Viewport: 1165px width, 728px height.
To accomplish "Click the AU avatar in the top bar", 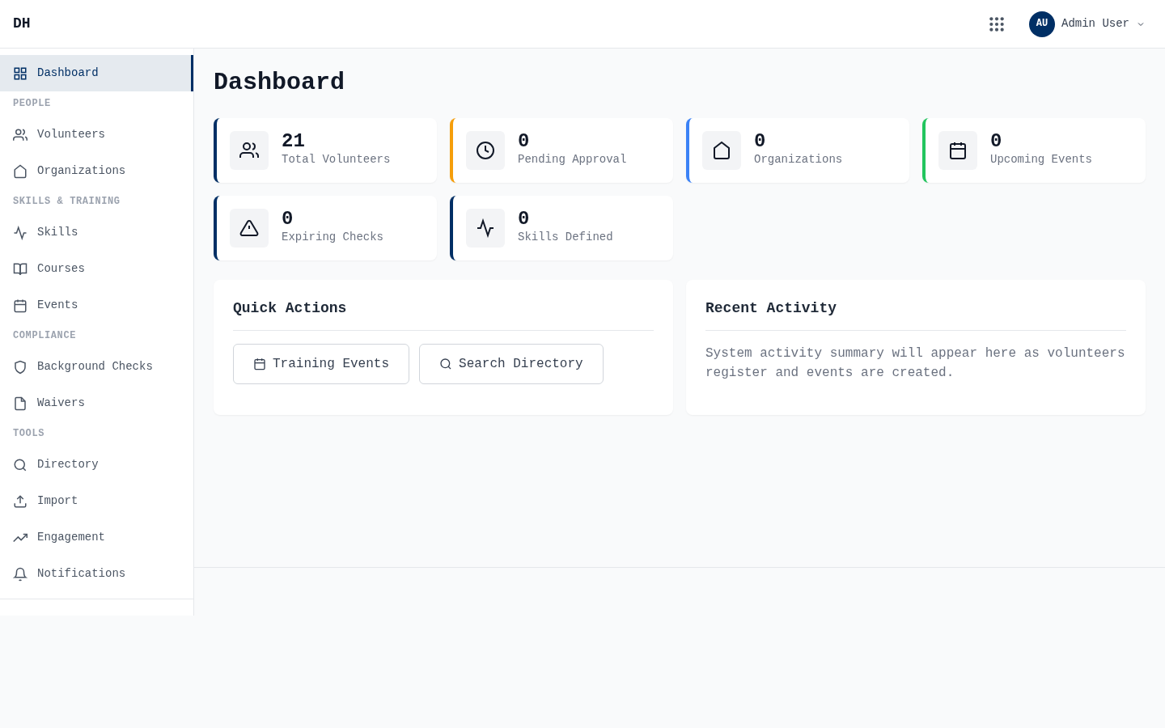I will point(1042,23).
